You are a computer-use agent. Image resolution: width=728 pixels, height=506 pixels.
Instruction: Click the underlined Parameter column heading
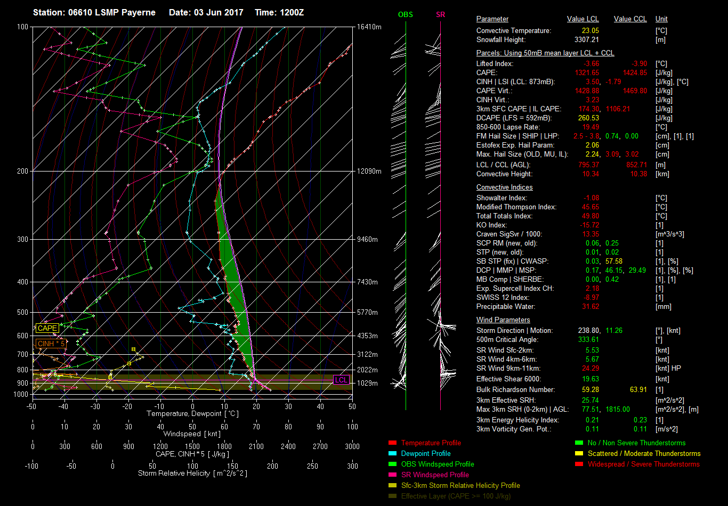pos(492,19)
